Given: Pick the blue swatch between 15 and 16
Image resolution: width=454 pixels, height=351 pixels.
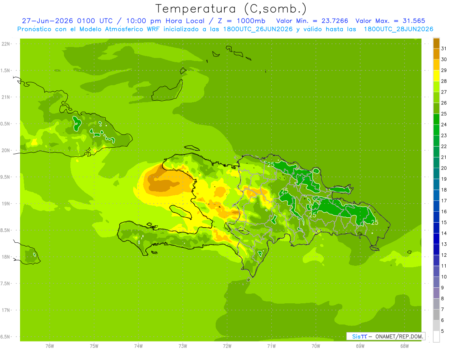Looking at the screenshot, I should (x=436, y=217).
